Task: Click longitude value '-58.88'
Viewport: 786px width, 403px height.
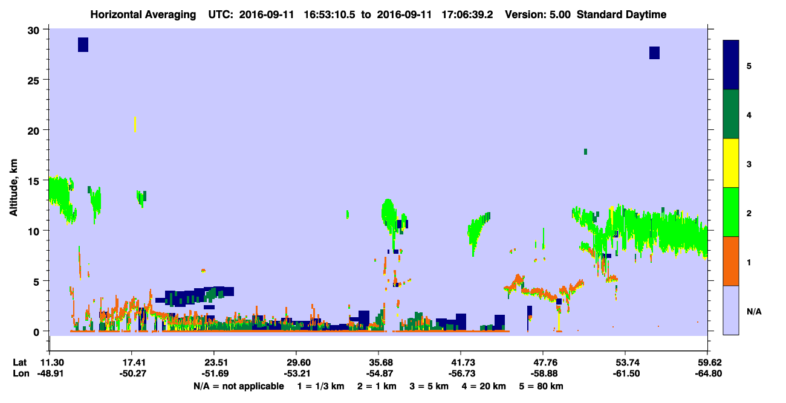Action: [x=543, y=374]
